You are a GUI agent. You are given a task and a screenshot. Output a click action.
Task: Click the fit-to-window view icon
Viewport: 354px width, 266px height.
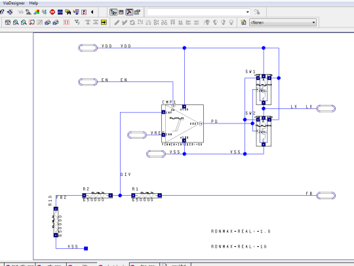click(8, 22)
